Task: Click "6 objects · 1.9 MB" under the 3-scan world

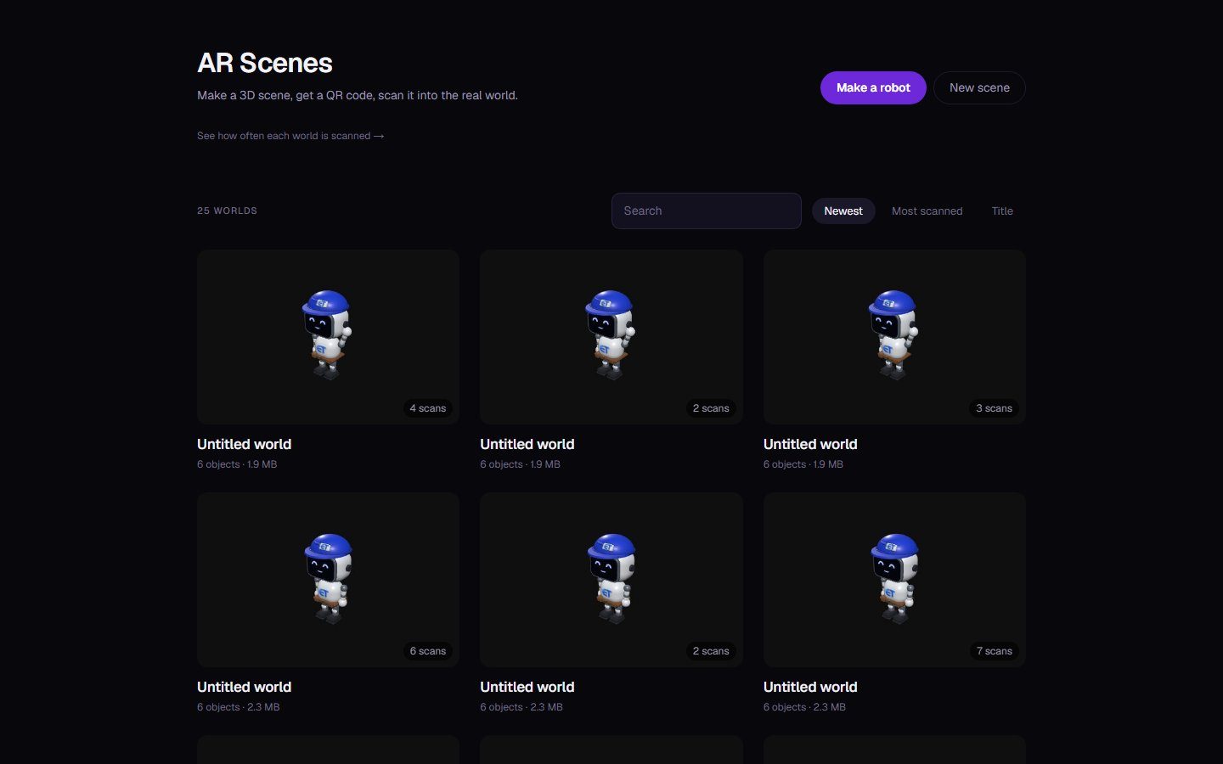Action: coord(803,464)
